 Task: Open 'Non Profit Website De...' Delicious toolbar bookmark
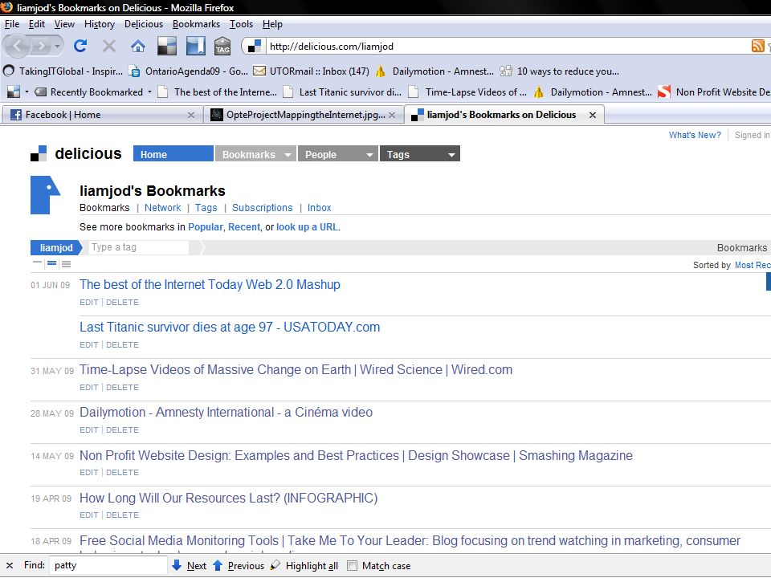point(714,92)
